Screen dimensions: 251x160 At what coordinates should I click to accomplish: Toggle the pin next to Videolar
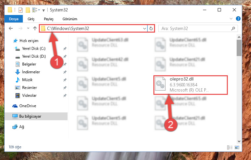click(65, 95)
